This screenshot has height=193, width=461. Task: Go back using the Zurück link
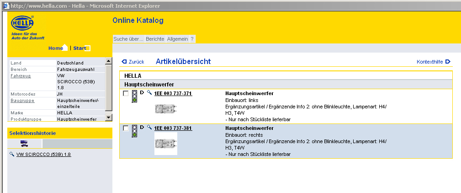tap(133, 62)
